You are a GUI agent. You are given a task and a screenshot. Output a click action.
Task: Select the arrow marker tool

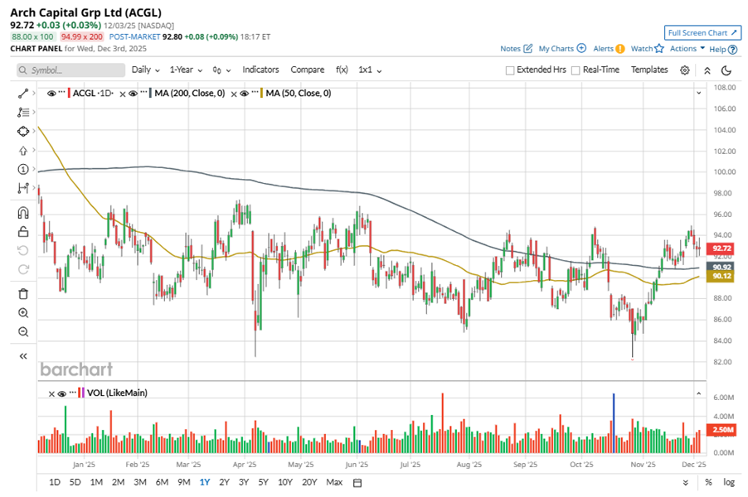click(23, 151)
